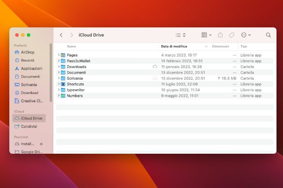
Task: Expand the Downloads folder row
Action: coord(58,67)
